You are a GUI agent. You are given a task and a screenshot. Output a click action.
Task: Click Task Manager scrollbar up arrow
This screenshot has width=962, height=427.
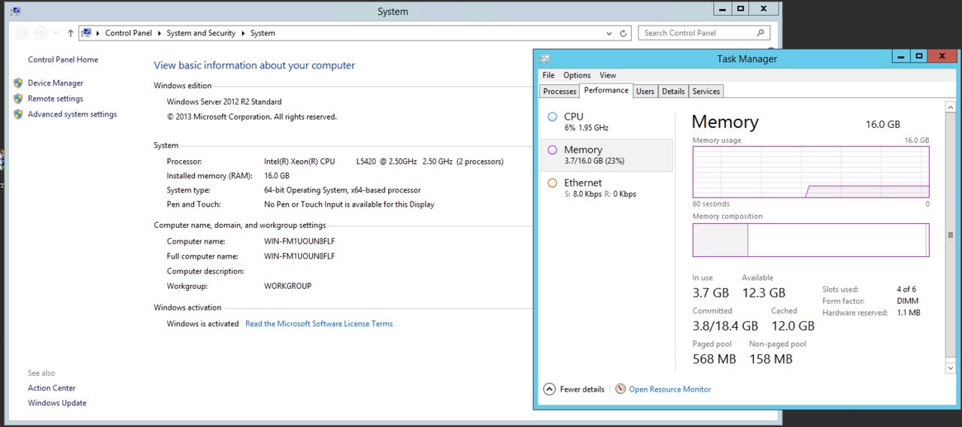click(x=951, y=108)
